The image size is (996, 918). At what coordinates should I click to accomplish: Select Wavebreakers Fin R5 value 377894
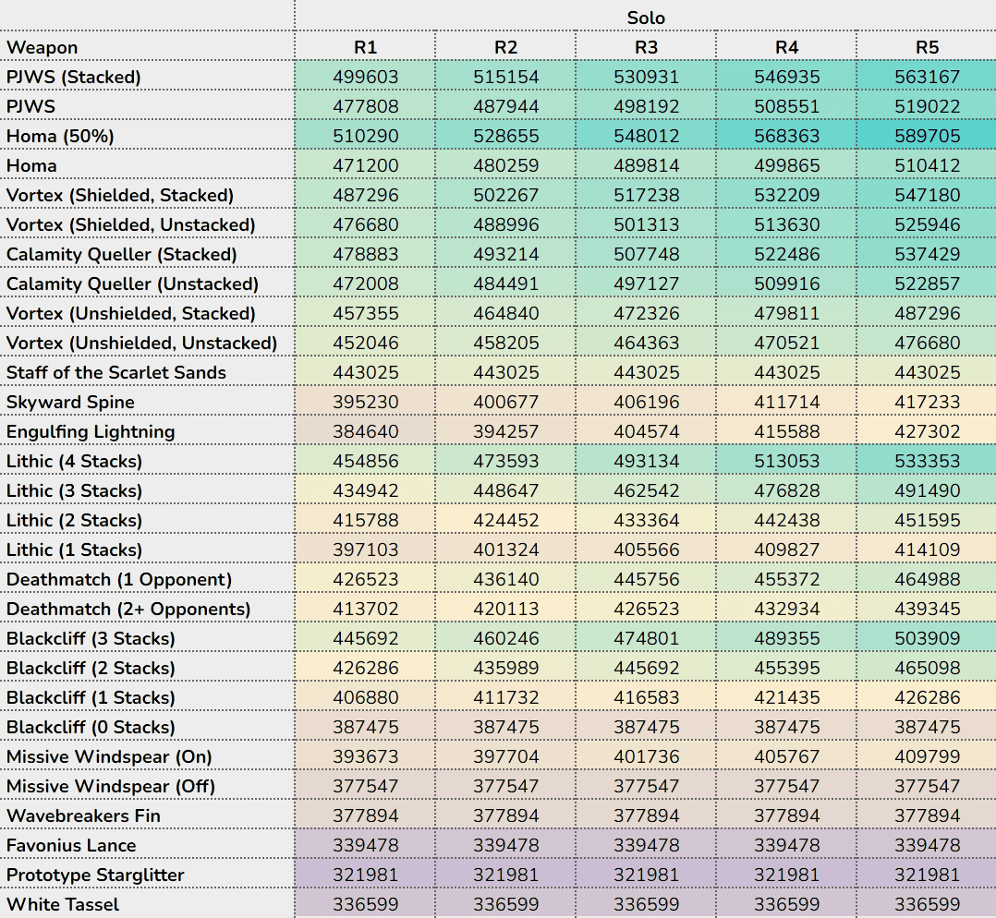(x=927, y=815)
